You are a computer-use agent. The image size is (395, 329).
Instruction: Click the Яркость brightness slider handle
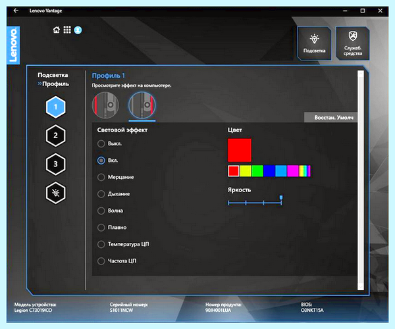(281, 198)
